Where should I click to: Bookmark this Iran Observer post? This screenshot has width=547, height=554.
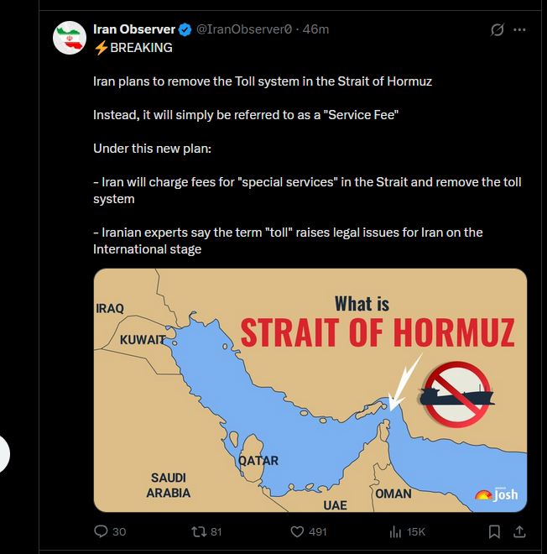tap(494, 531)
